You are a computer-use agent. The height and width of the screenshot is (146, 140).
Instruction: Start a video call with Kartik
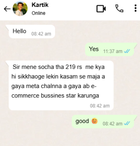coord(101,9)
